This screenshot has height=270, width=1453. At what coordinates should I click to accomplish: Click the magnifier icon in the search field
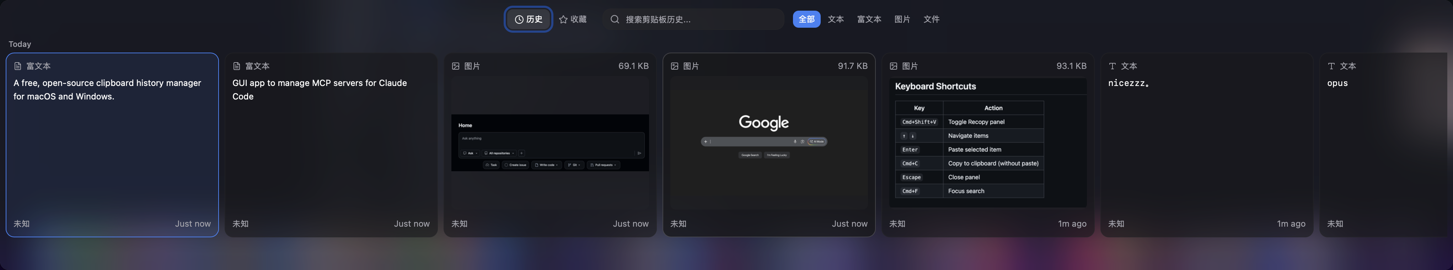(x=614, y=19)
